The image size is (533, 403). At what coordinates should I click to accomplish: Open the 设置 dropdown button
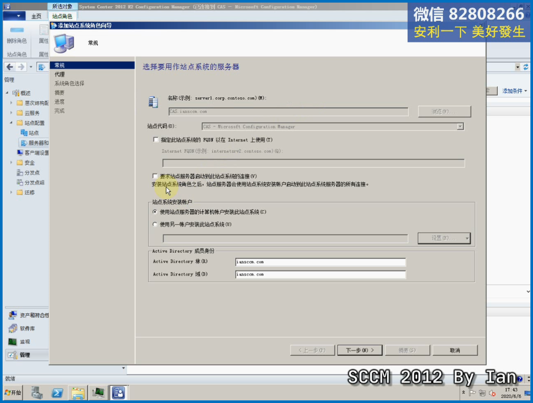444,238
